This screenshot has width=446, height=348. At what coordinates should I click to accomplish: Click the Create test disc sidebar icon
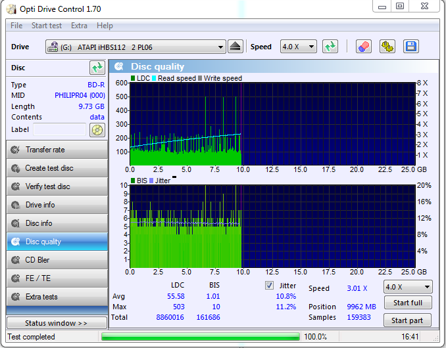click(x=15, y=168)
